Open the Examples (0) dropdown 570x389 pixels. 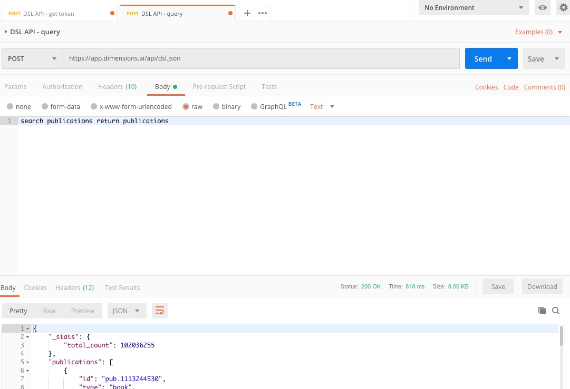click(539, 32)
